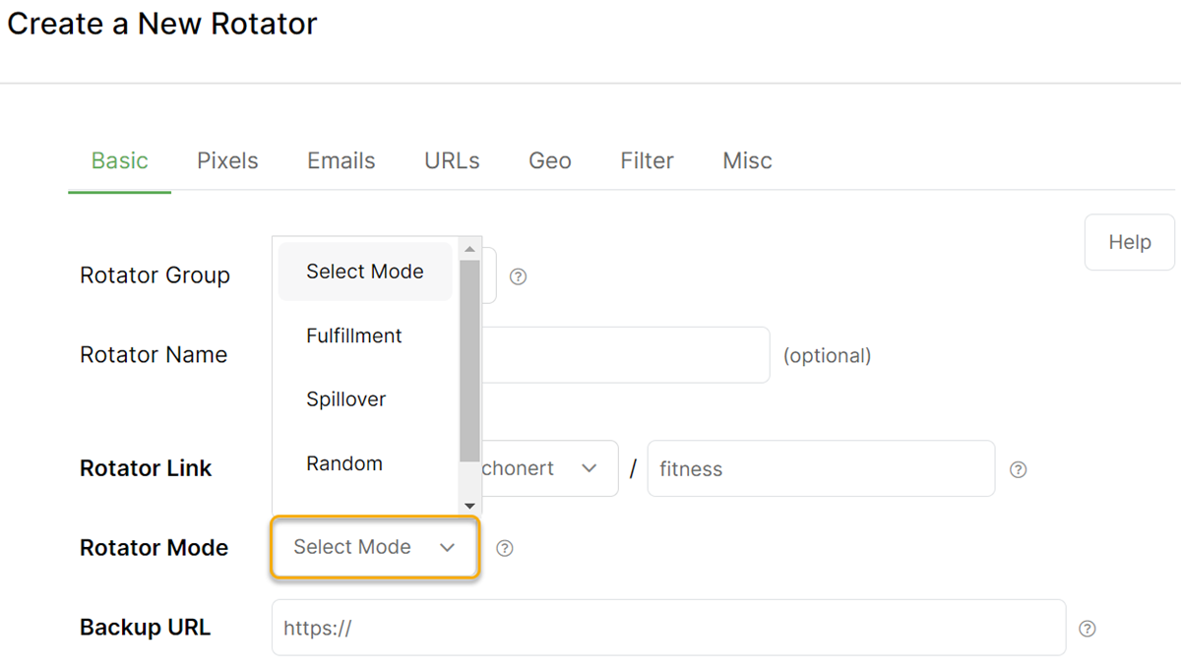
Task: Switch to the Geo tab
Action: click(x=549, y=160)
